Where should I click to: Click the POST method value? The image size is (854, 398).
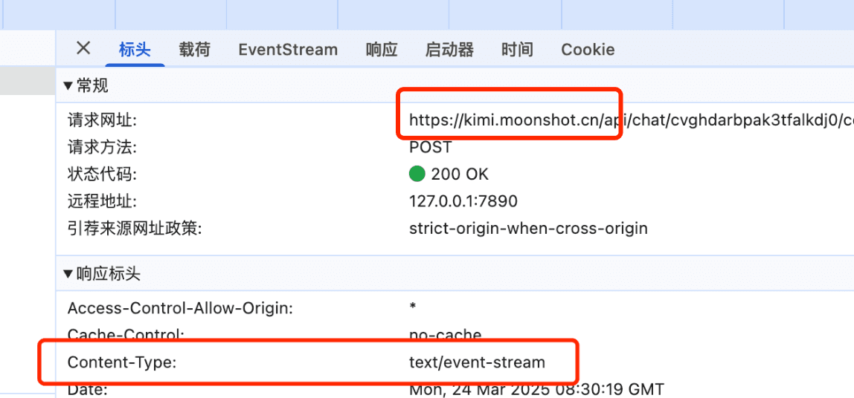431,147
